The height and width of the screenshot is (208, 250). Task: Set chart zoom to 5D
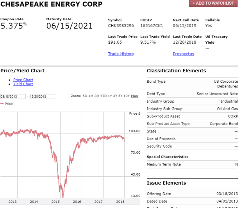(85, 96)
